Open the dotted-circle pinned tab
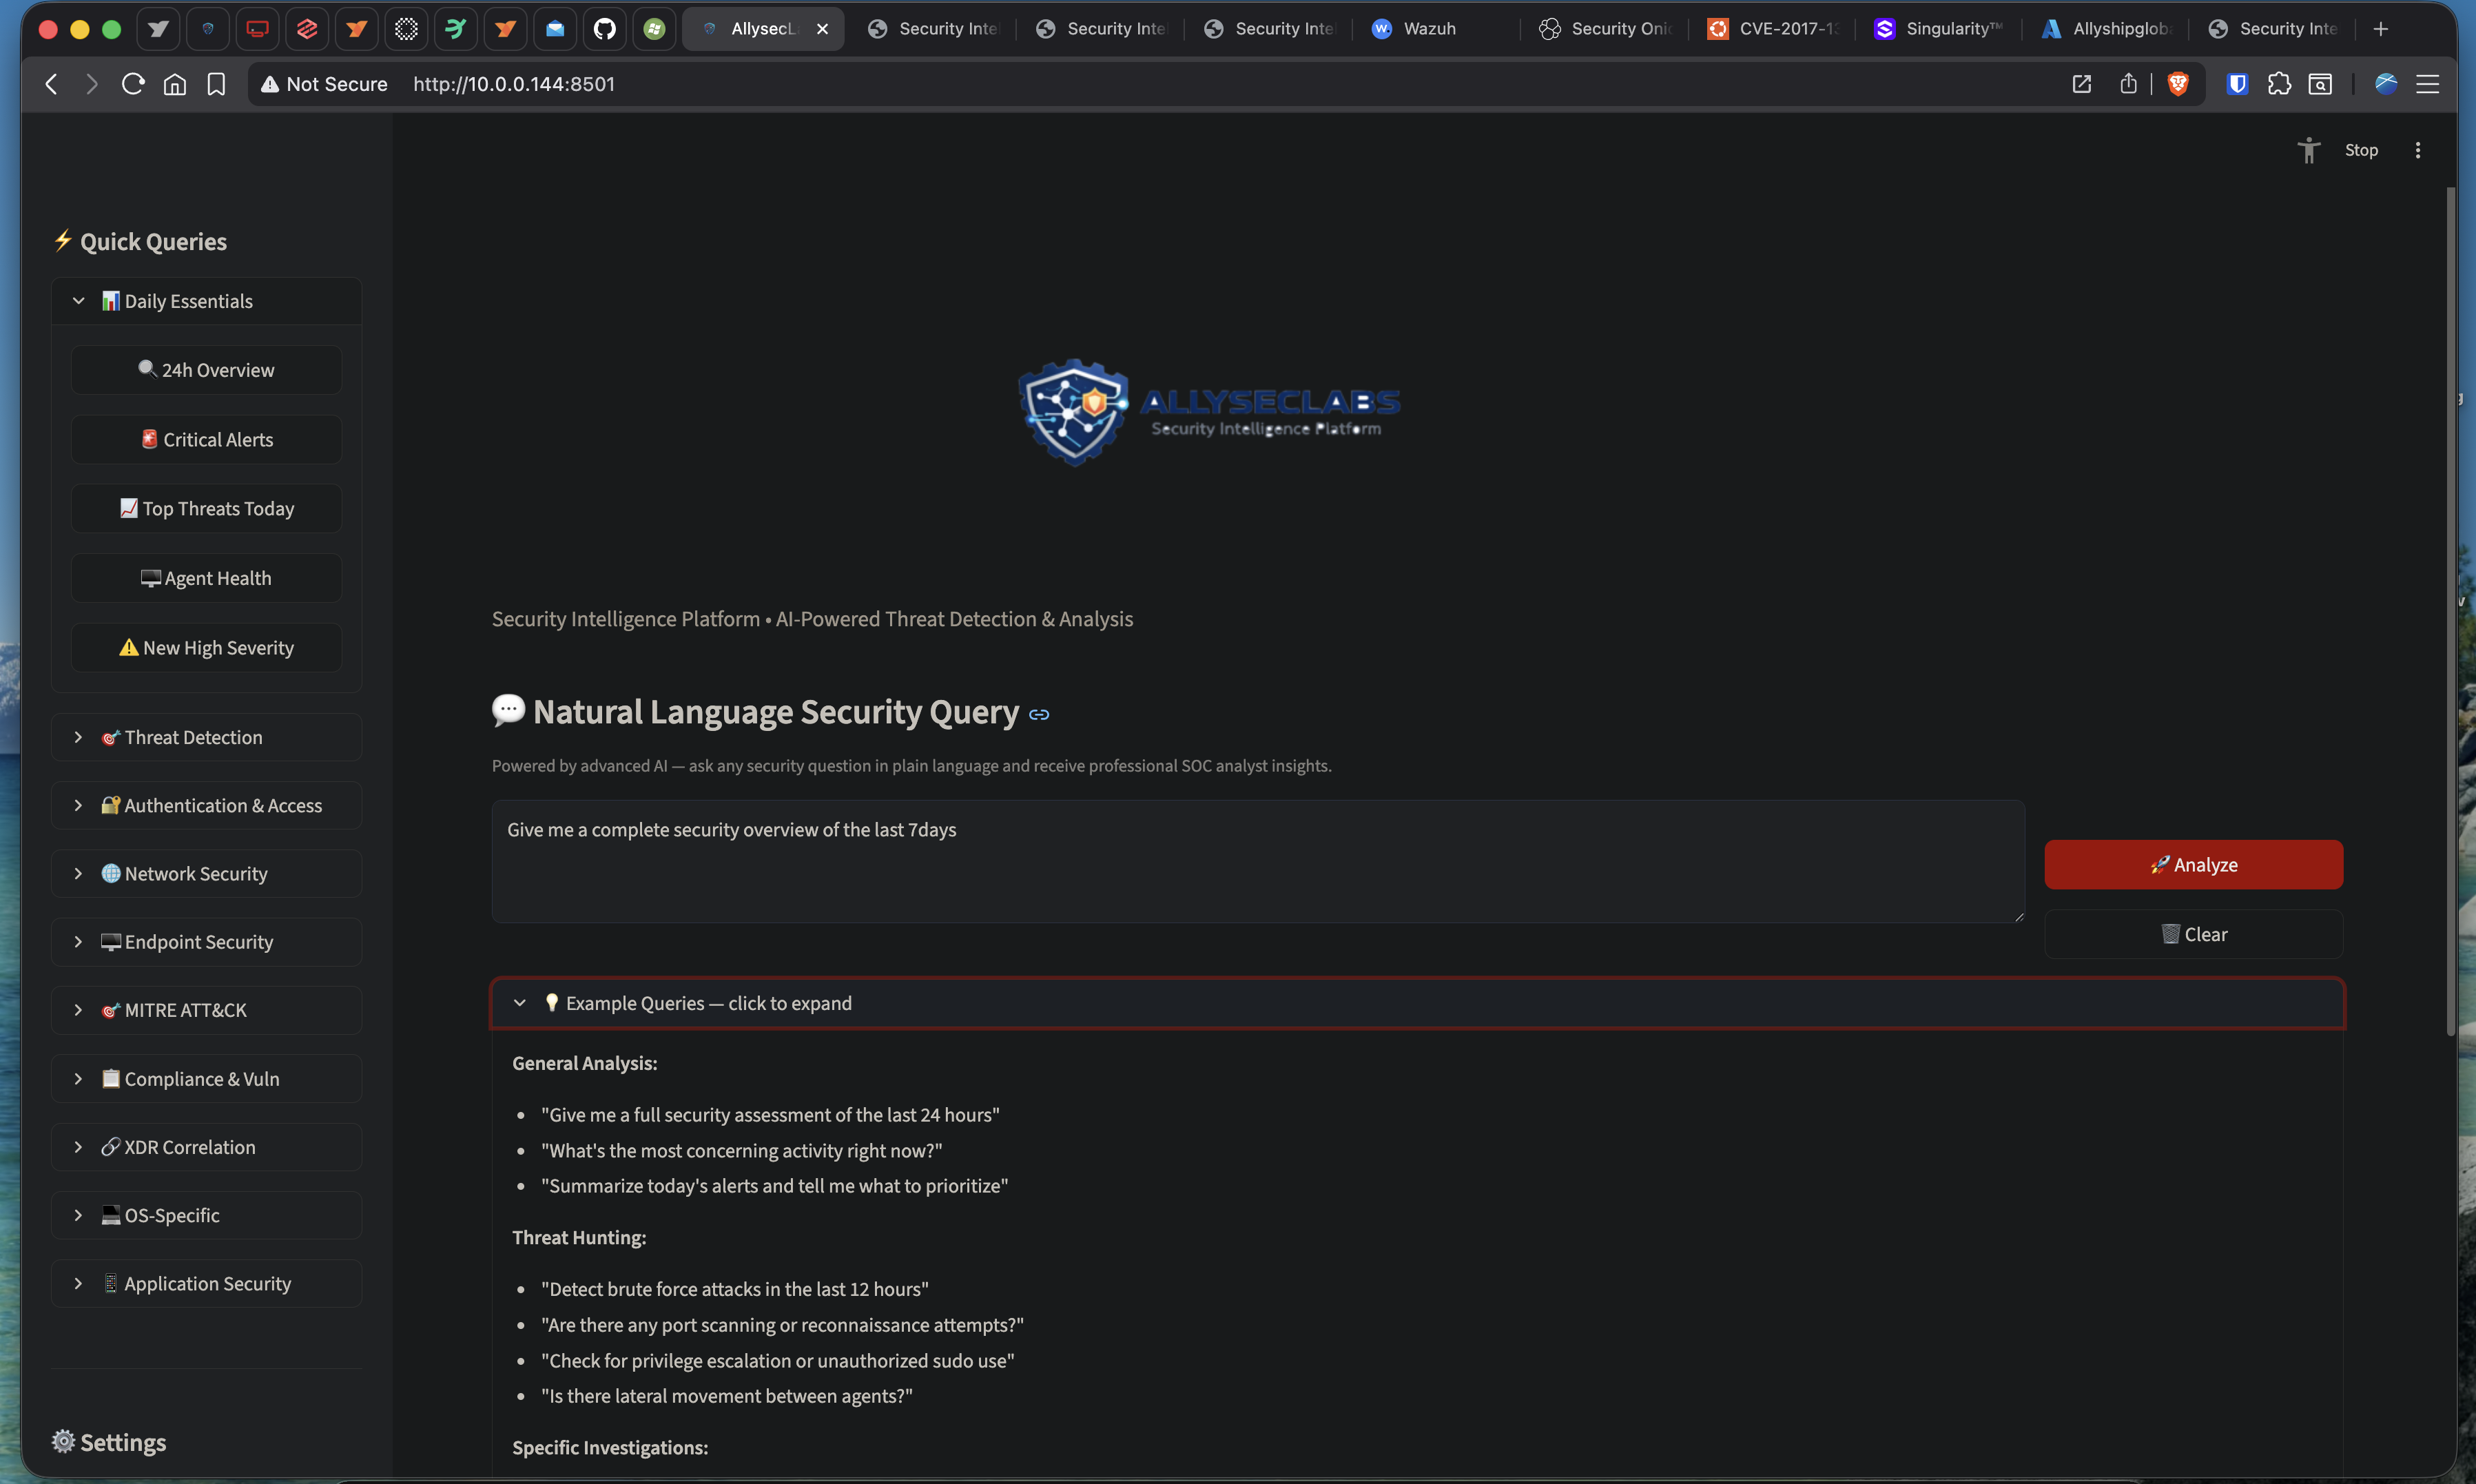Screen dimensions: 2476x1484 click(x=406, y=29)
